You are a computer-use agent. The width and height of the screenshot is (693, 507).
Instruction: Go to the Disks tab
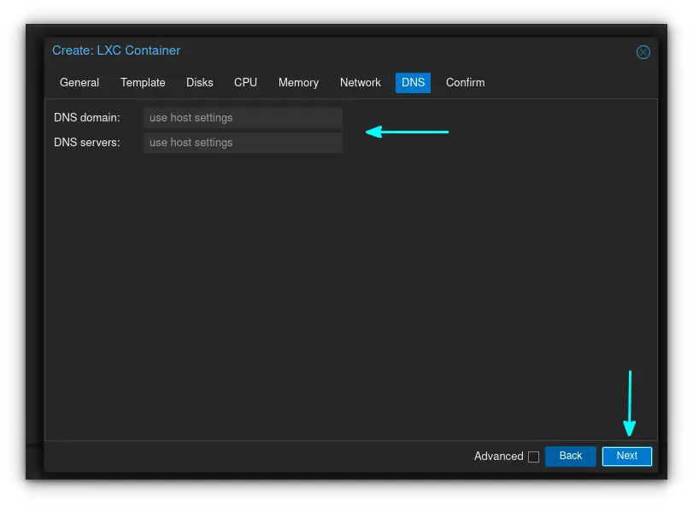pos(200,83)
